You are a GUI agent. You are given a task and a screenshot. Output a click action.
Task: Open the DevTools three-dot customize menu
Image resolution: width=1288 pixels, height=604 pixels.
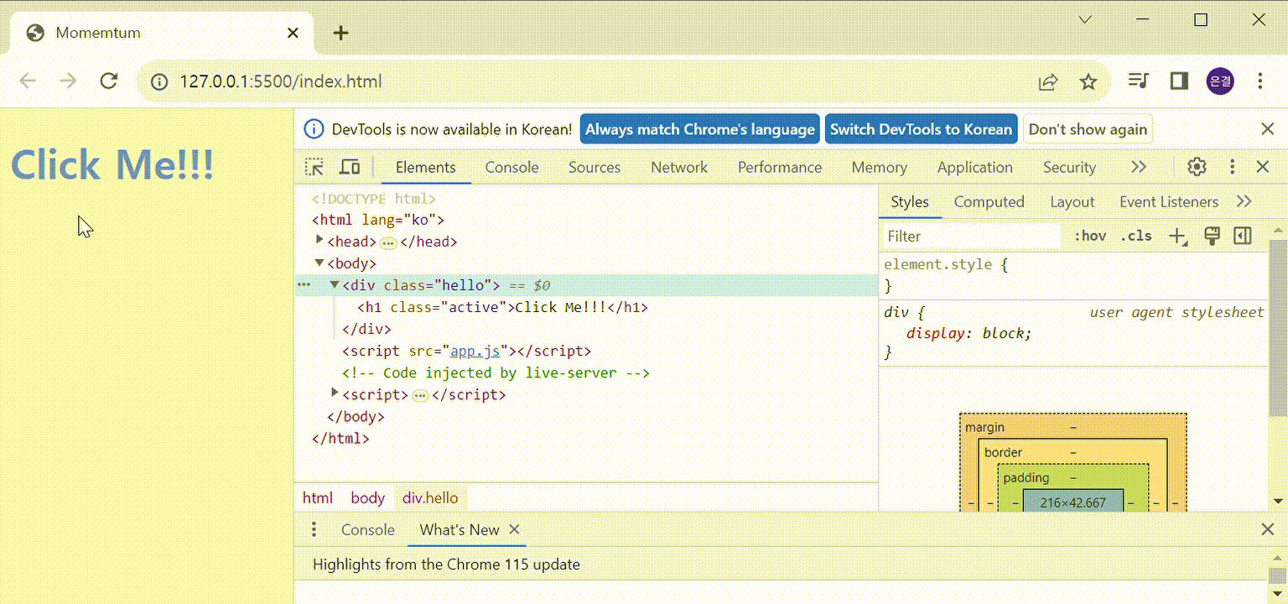(1232, 167)
